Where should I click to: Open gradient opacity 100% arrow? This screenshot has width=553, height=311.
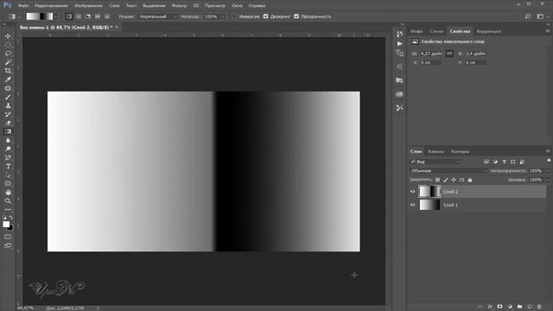(223, 16)
